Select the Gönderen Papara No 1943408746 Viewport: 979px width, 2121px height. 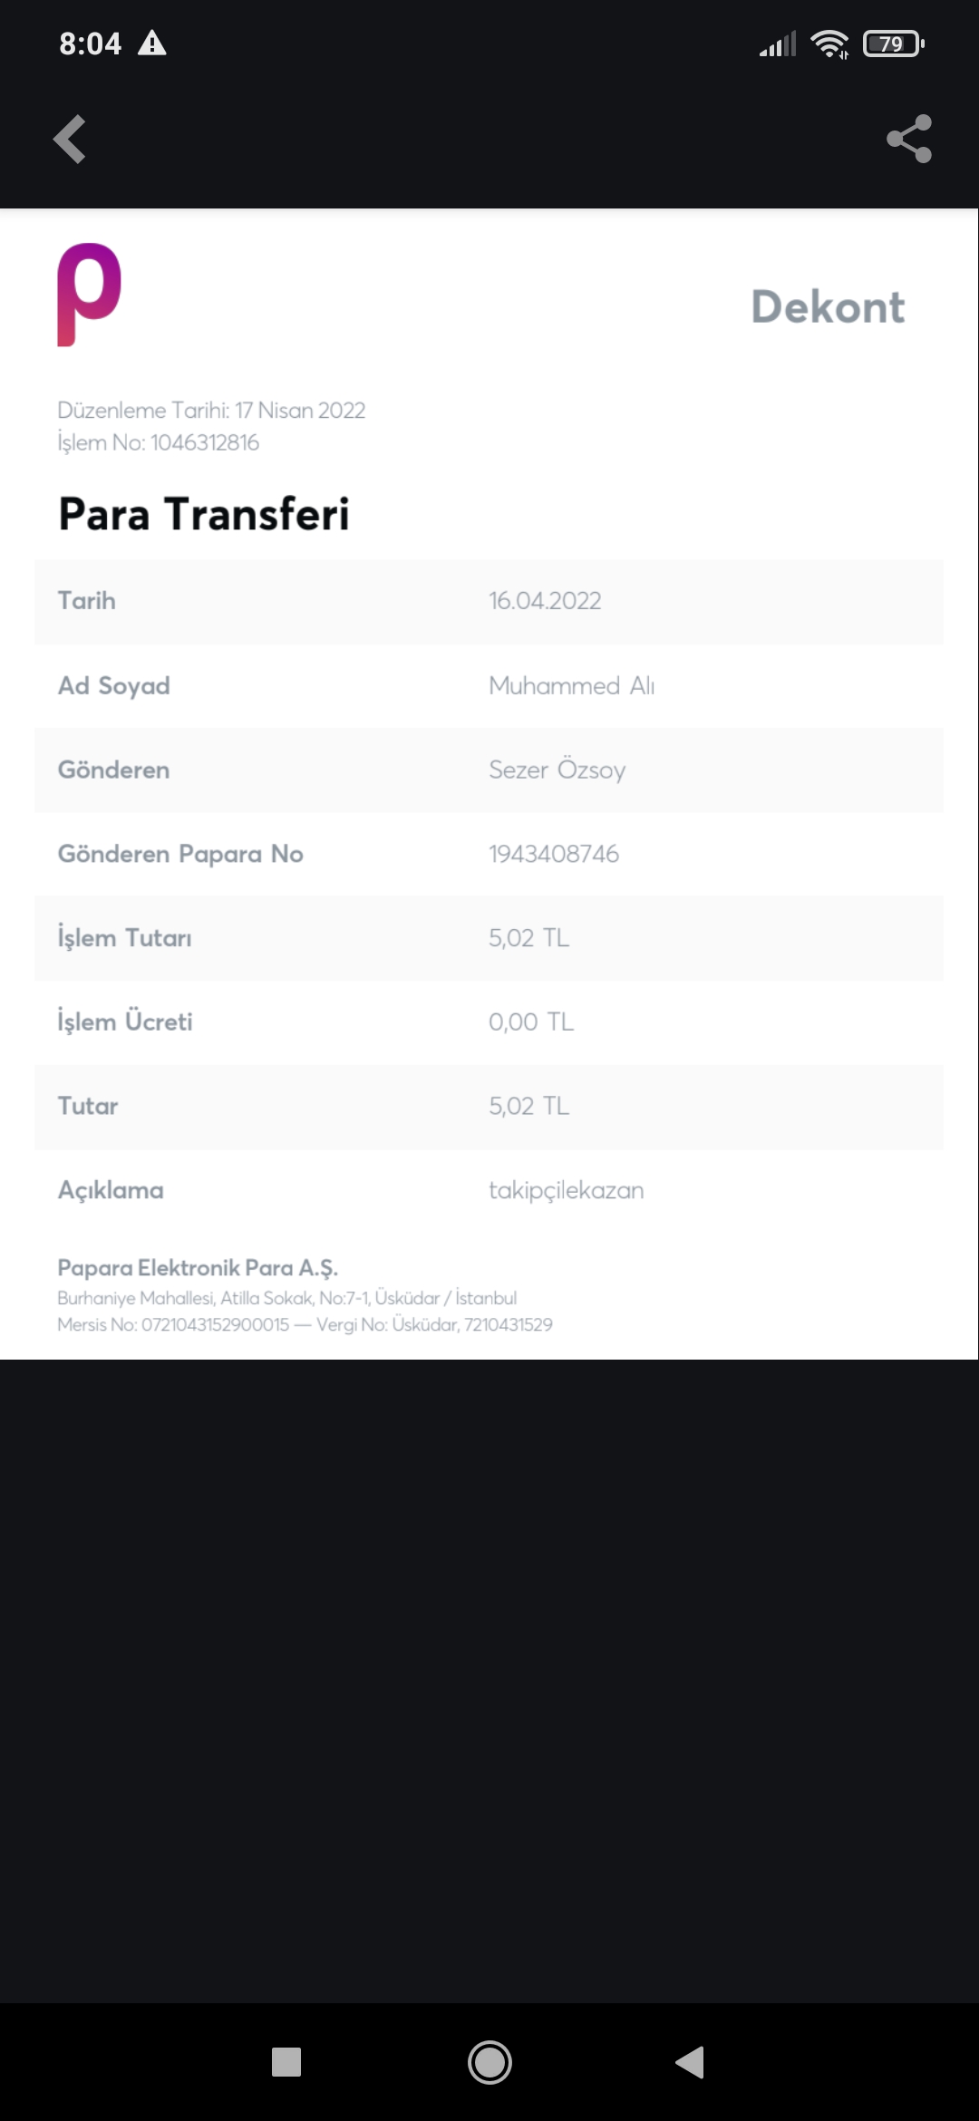coord(554,854)
